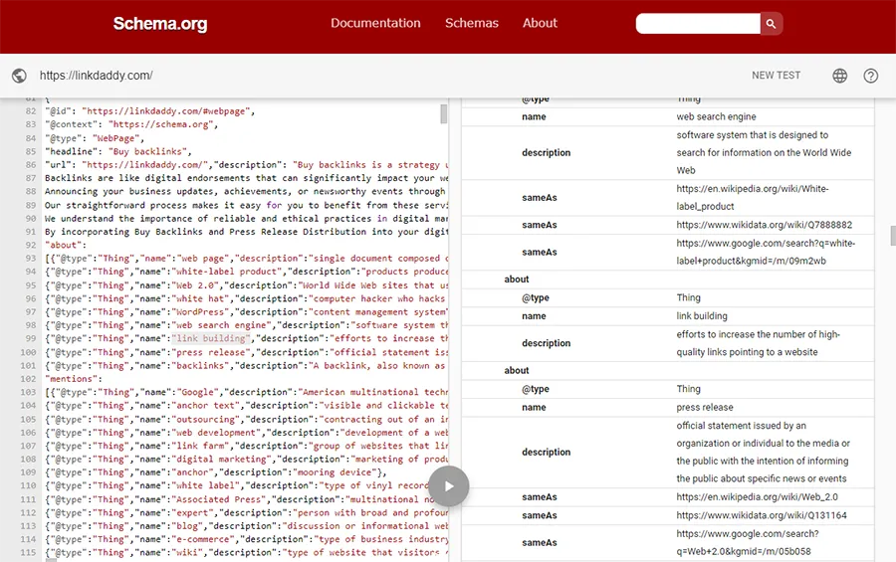Image resolution: width=896 pixels, height=562 pixels.
Task: Click the globe icon beside the URL
Action: point(19,76)
